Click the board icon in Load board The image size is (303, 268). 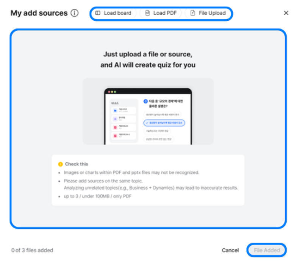click(x=98, y=13)
